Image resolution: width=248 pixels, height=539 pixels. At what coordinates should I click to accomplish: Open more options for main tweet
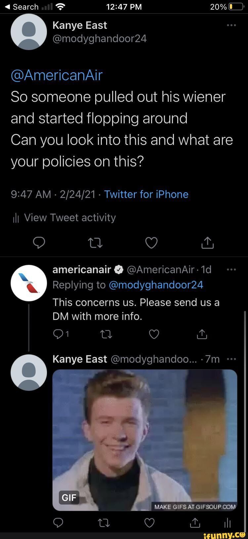231,26
